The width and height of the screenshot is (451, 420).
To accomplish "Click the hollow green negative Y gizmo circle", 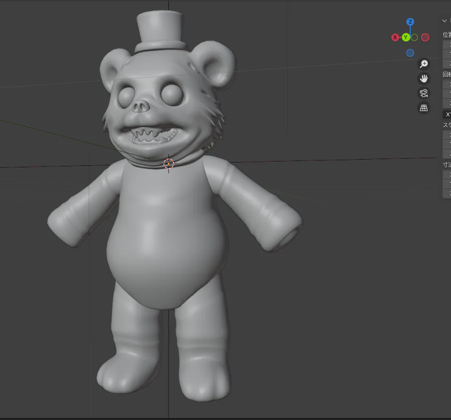I will [414, 38].
